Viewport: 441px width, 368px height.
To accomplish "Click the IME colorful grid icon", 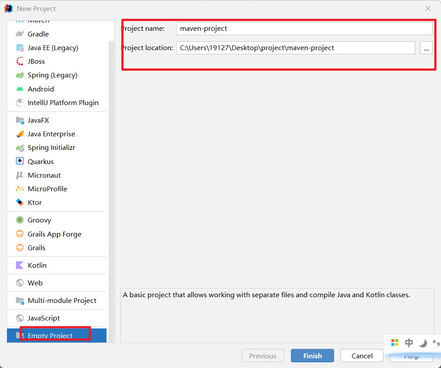I will coord(395,342).
